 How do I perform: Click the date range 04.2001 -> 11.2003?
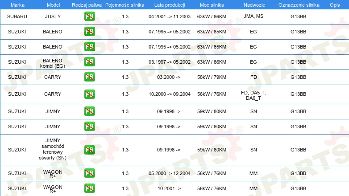coord(170,16)
